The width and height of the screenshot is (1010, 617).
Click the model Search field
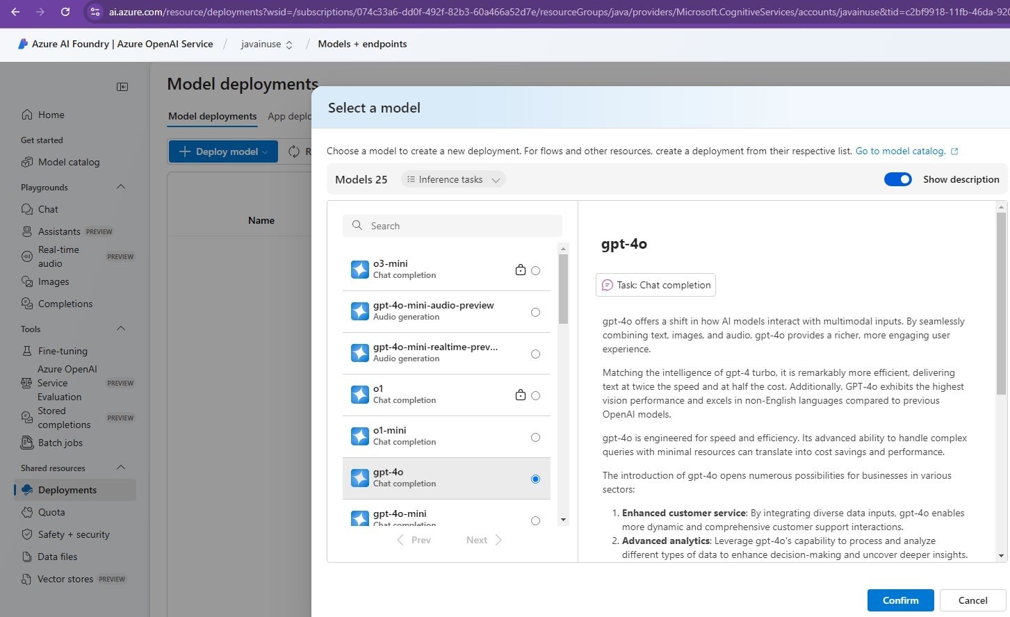pyautogui.click(x=452, y=226)
